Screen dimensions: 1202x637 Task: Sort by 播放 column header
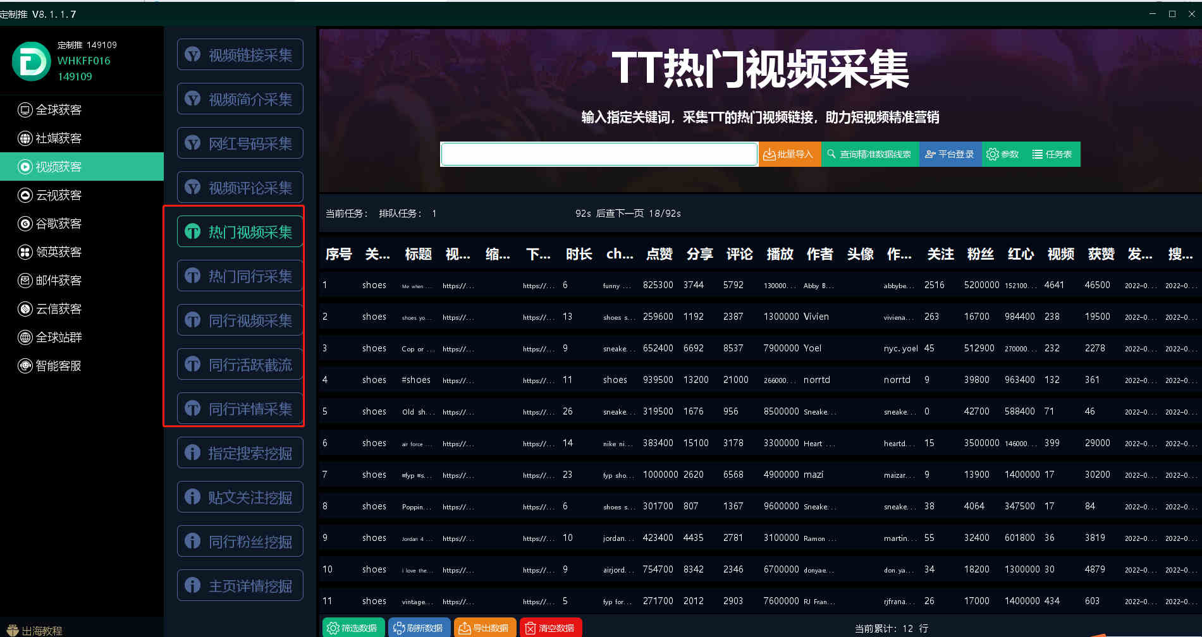click(780, 254)
